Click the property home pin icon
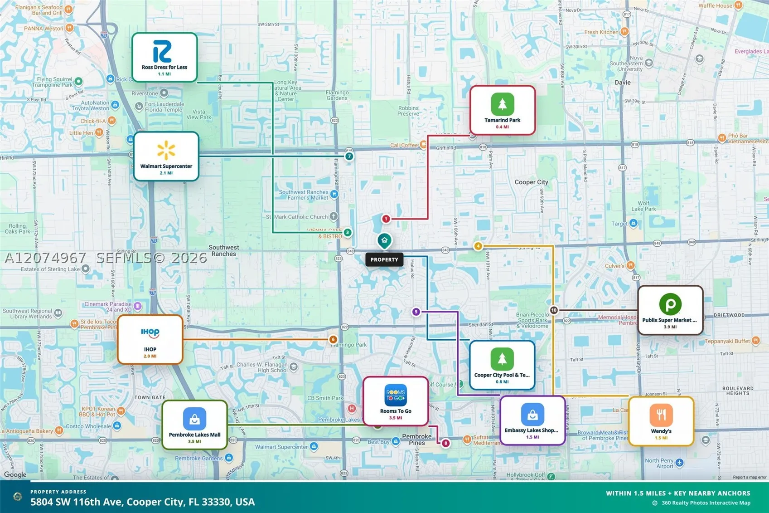The image size is (769, 513). click(384, 240)
